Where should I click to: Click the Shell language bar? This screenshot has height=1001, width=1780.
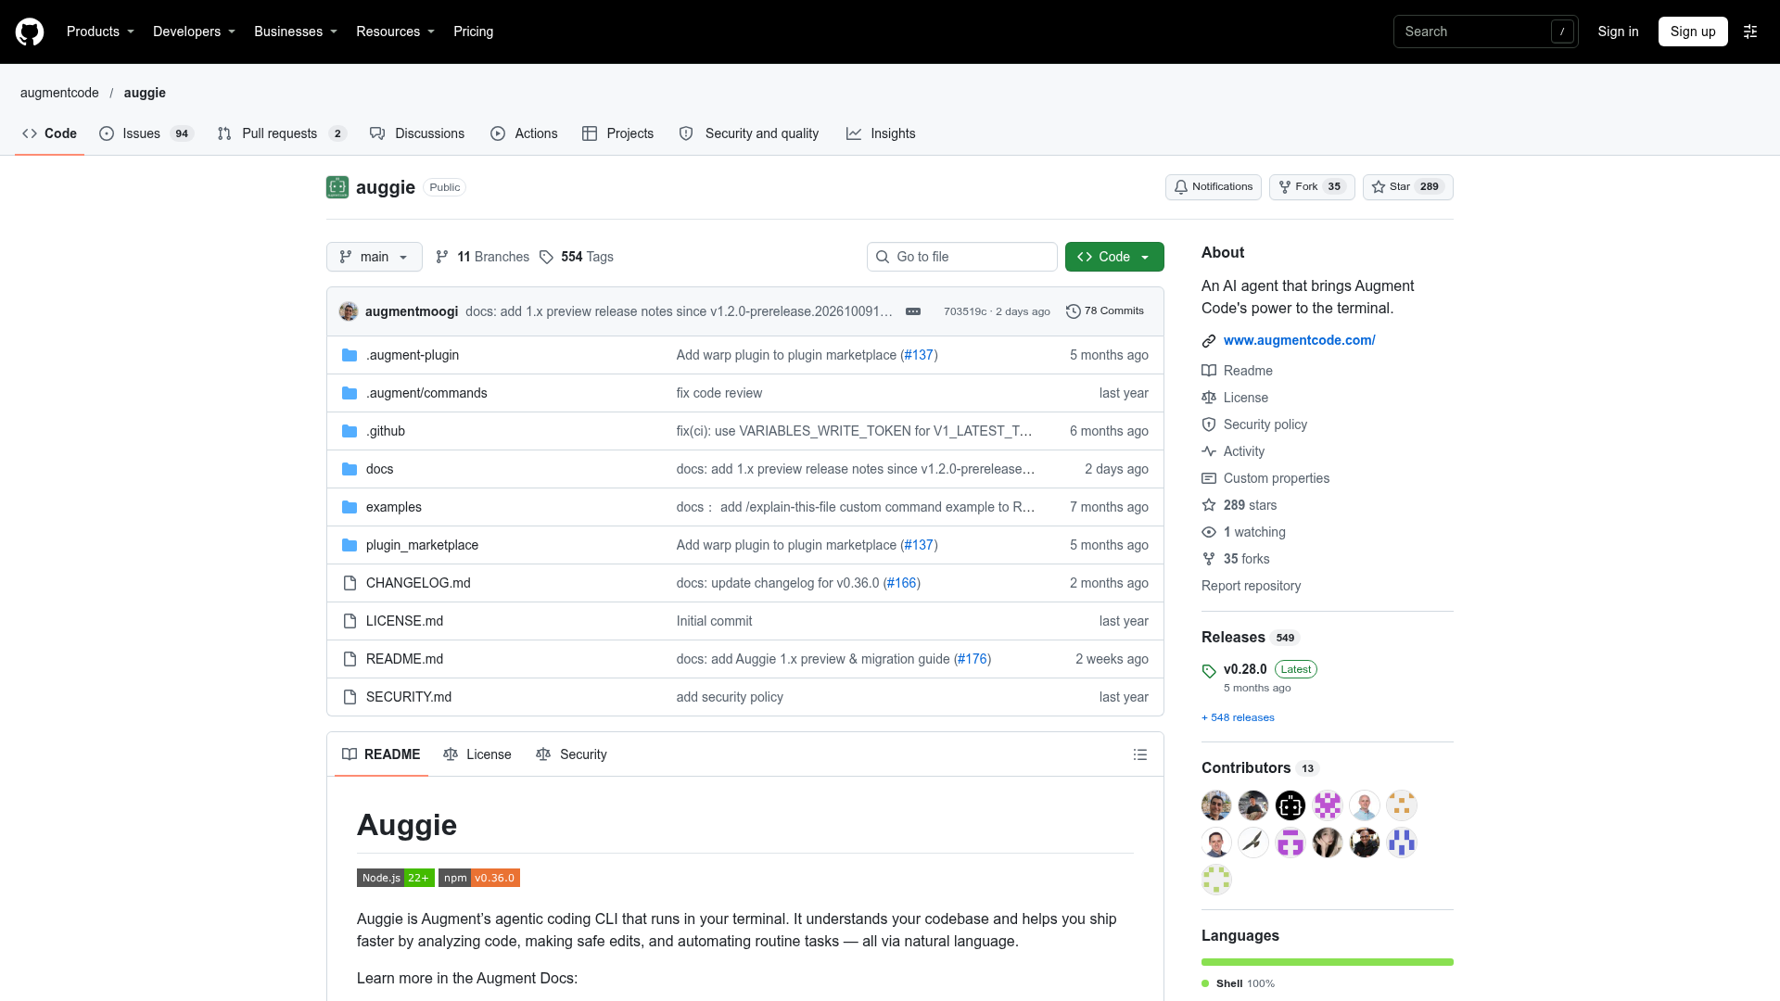1328,962
